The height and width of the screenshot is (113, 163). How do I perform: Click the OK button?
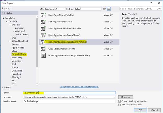140,110
